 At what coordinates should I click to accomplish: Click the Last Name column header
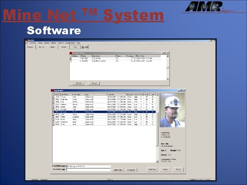66,95
